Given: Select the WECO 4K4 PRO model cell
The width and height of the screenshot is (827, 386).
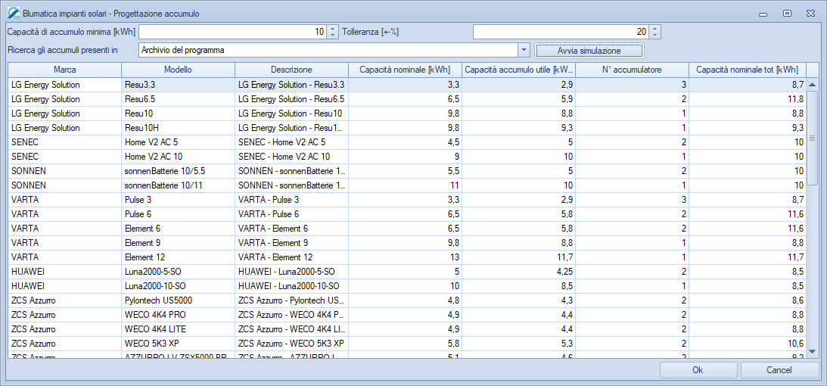Looking at the screenshot, I should 178,314.
